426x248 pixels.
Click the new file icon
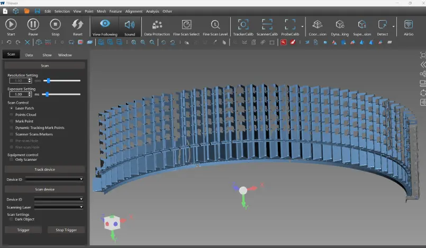(5, 11)
